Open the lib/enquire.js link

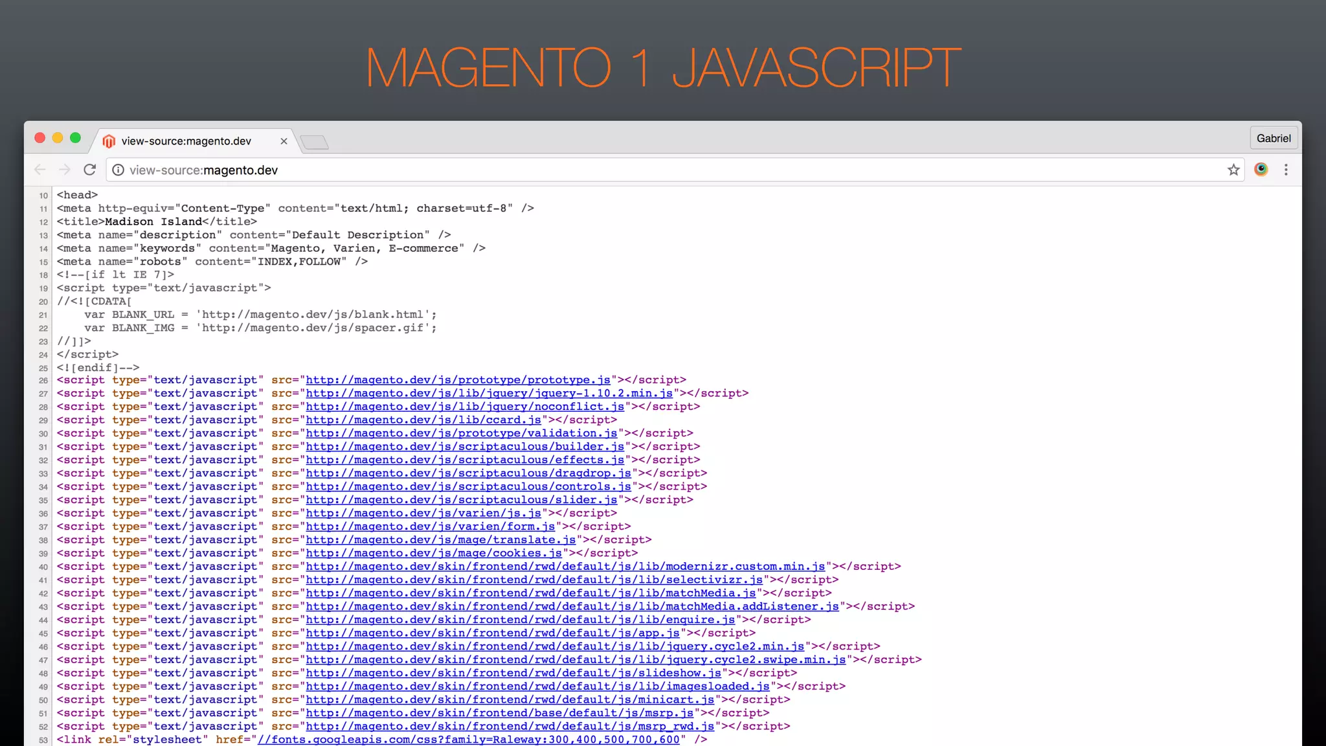(521, 620)
